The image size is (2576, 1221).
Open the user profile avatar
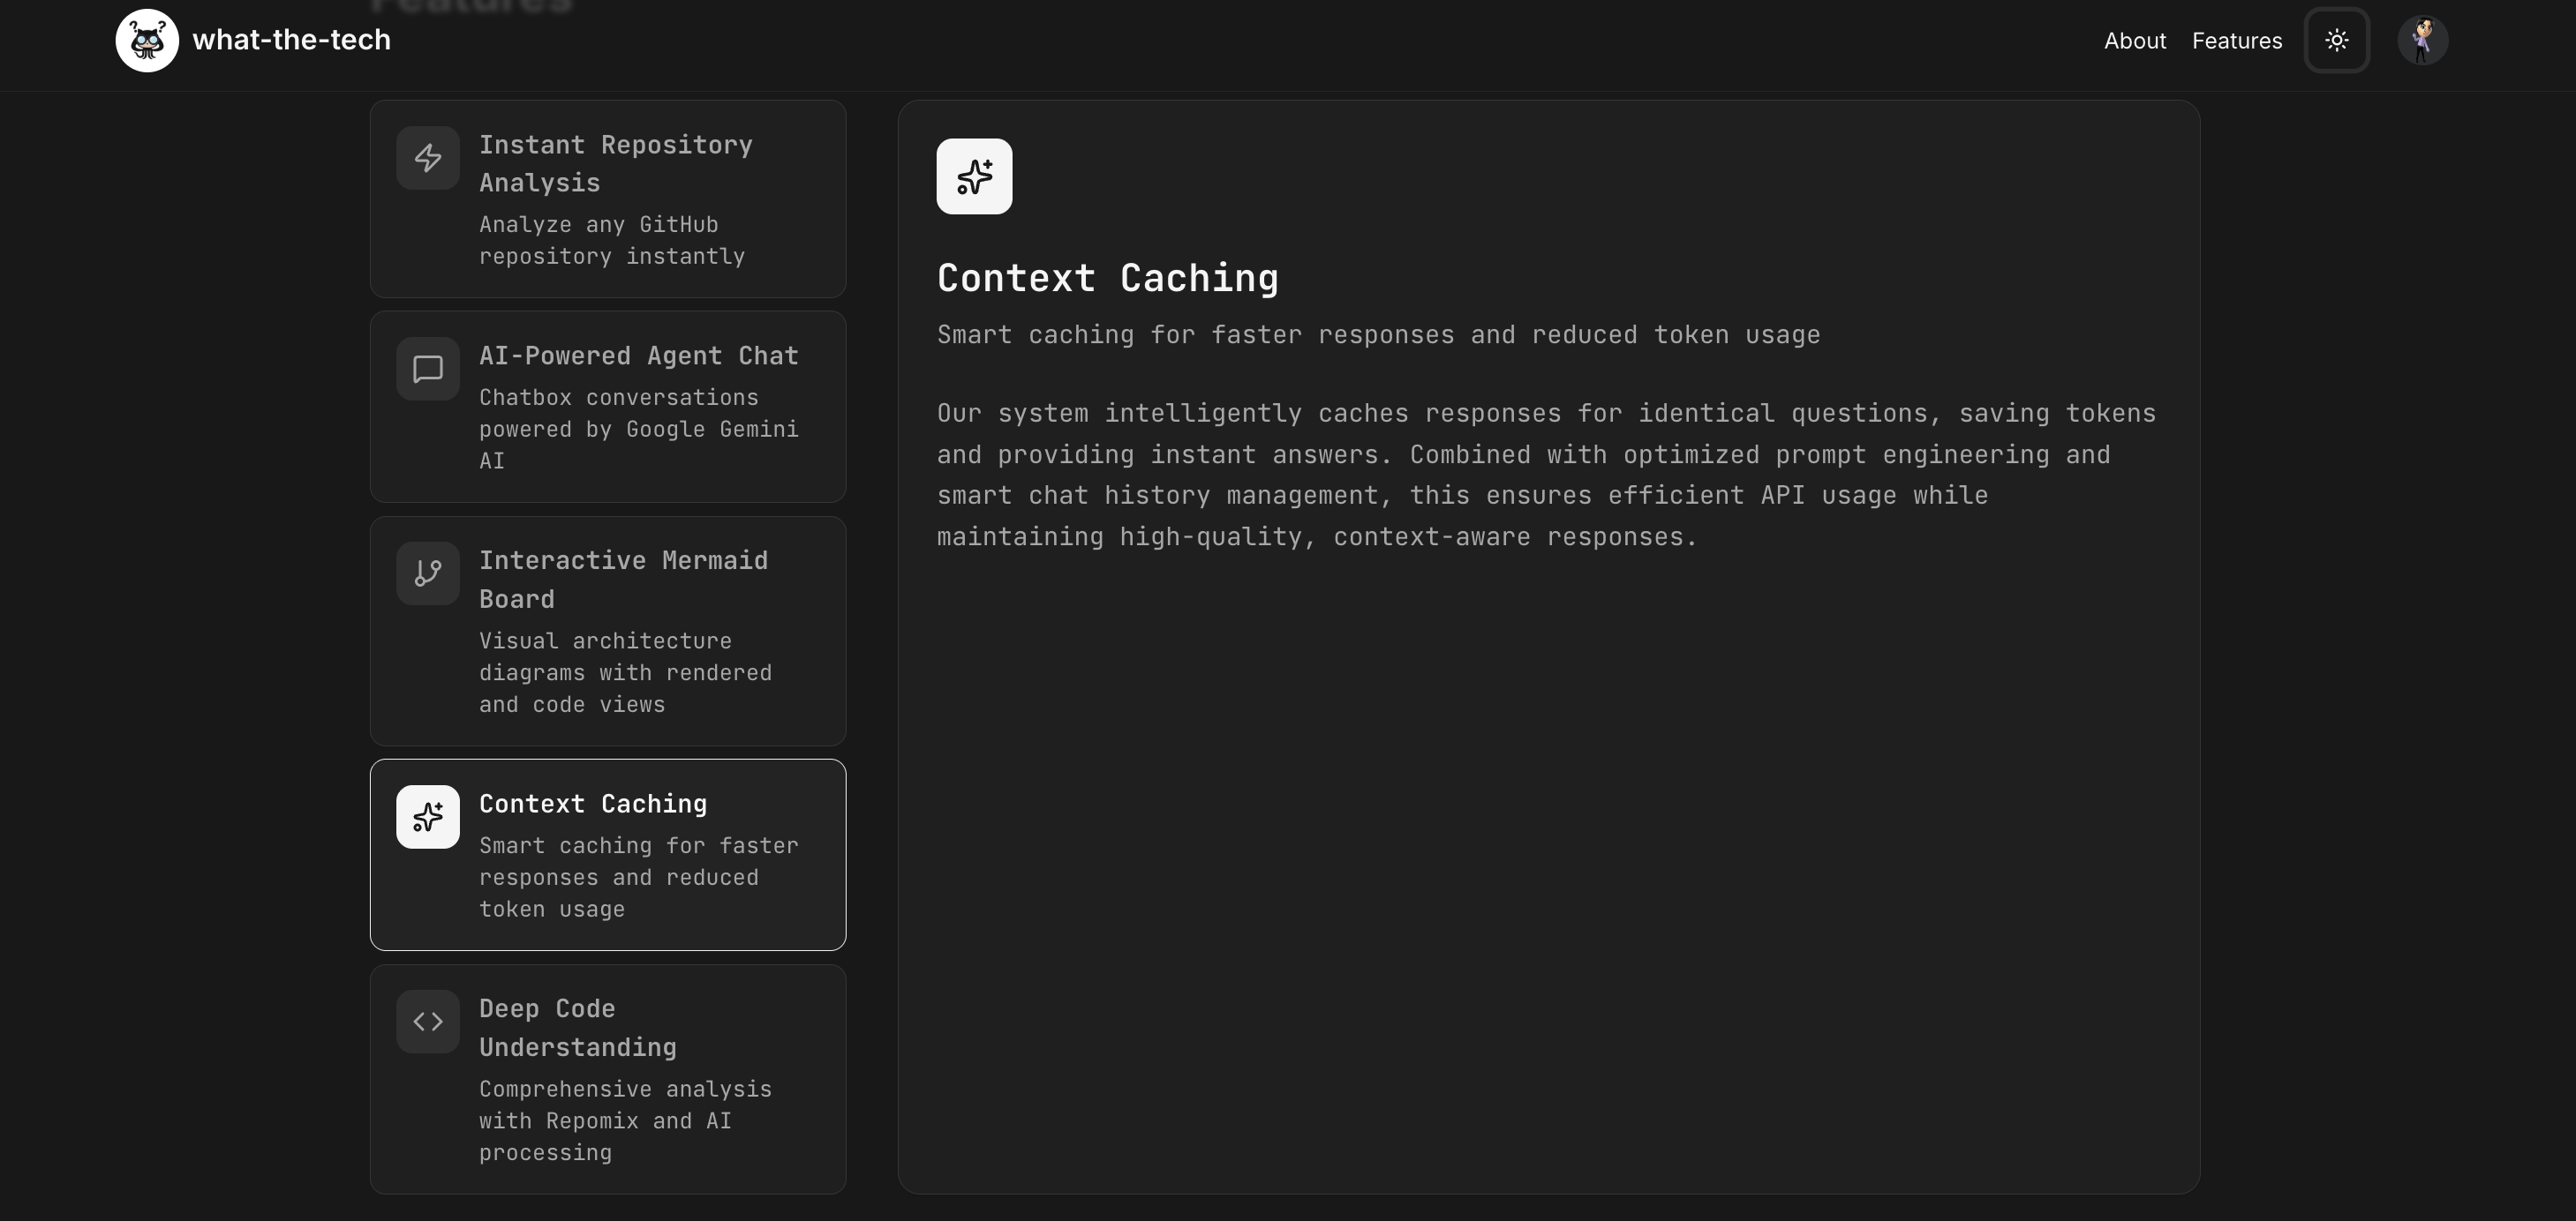point(2422,41)
